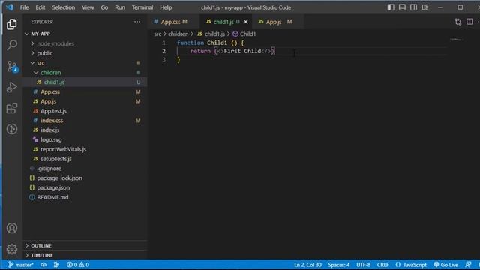Toggle bottom panel layout icon

402,7
